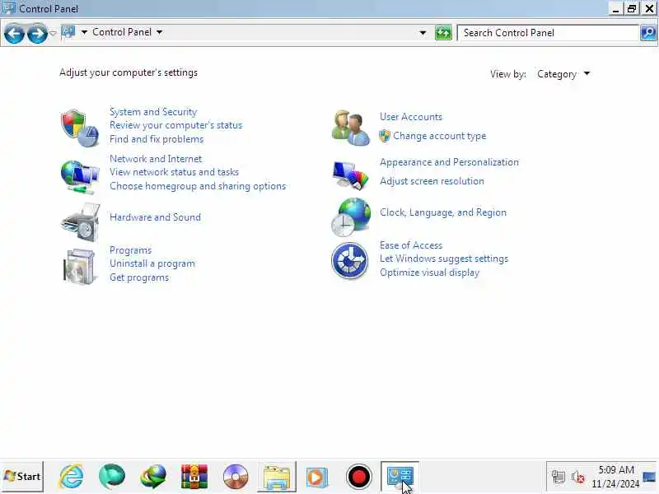Expand the arrow before Control Panel breadcrumb

pyautogui.click(x=84, y=32)
